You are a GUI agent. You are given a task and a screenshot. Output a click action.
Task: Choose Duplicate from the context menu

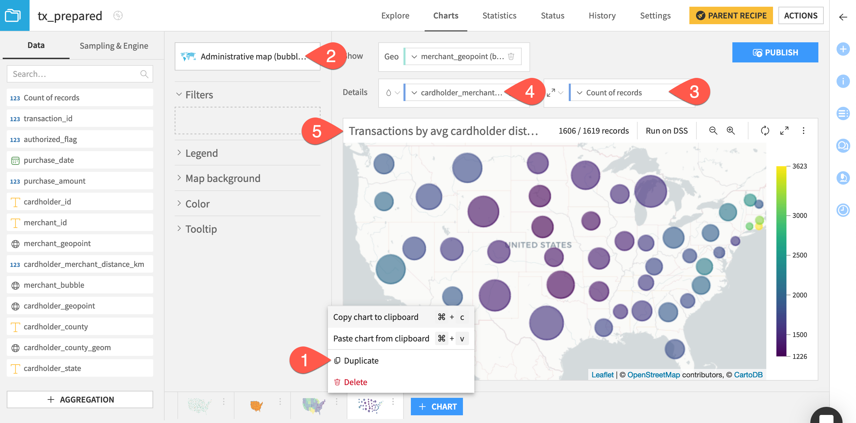click(401, 361)
